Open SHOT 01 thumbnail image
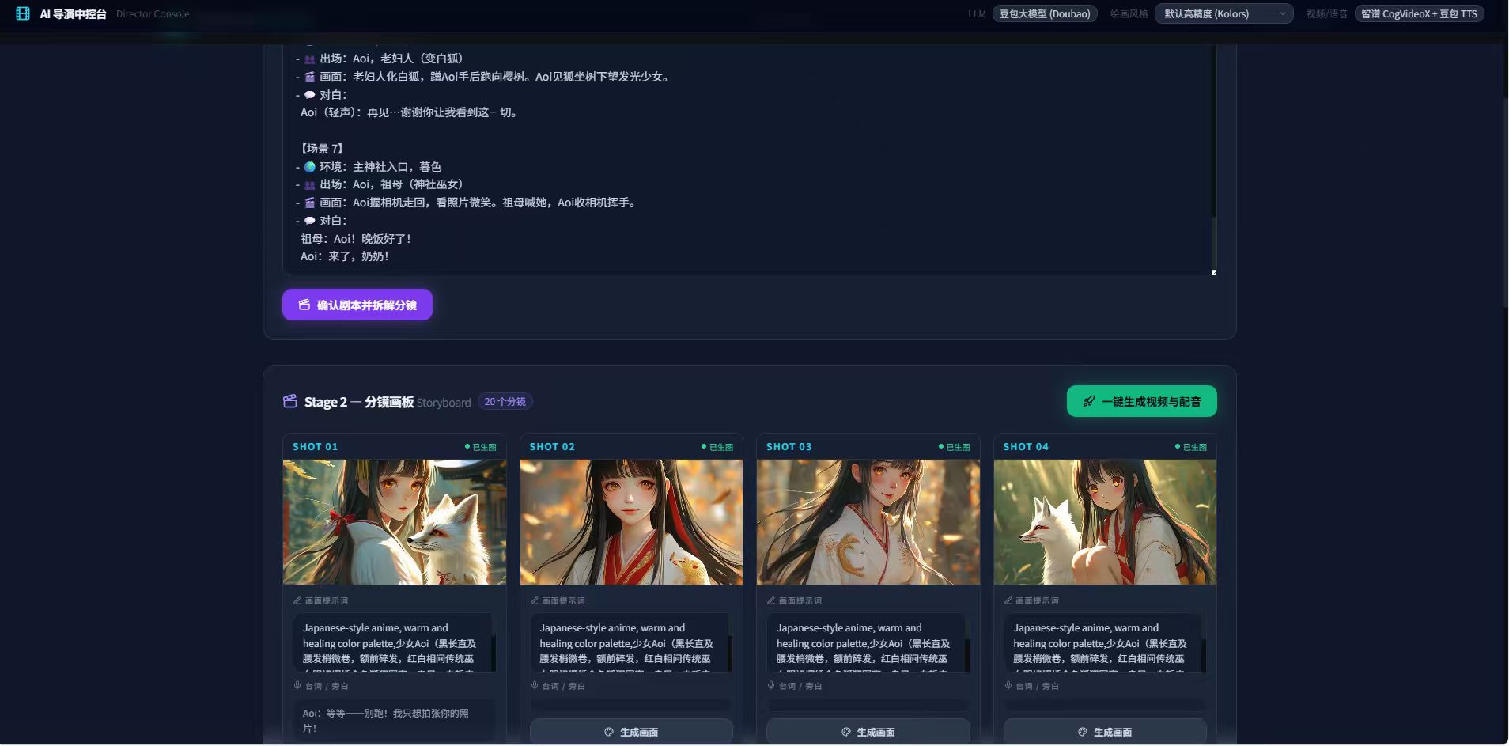 tap(395, 522)
